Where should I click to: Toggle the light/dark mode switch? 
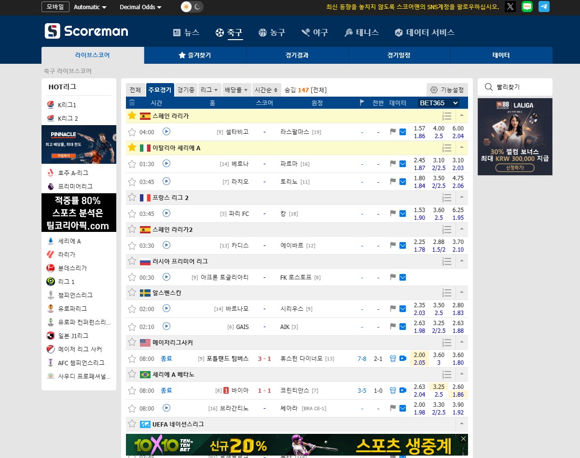click(192, 7)
